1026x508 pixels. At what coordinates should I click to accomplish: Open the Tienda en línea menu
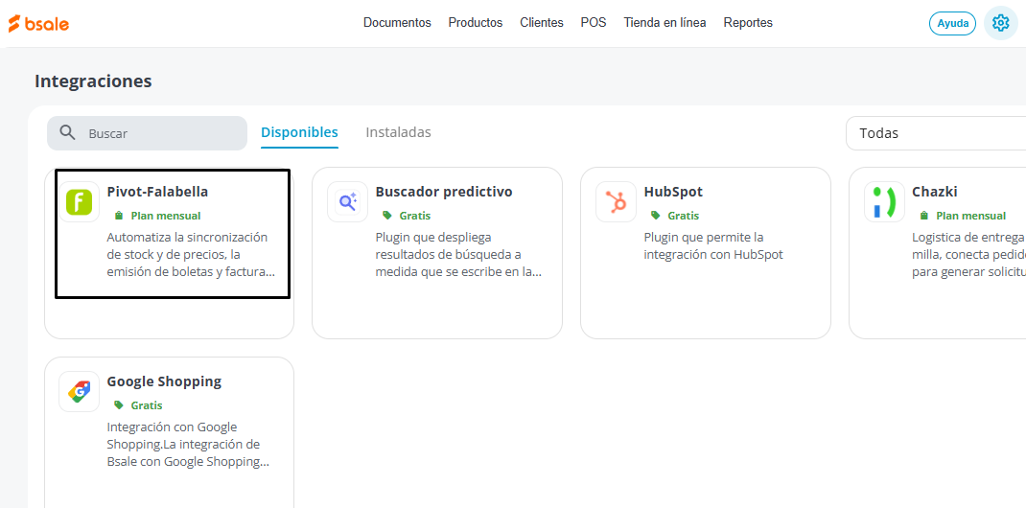tap(665, 23)
